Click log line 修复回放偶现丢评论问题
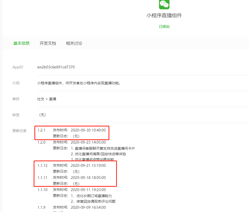This screenshot has height=212, width=249. tap(96, 201)
